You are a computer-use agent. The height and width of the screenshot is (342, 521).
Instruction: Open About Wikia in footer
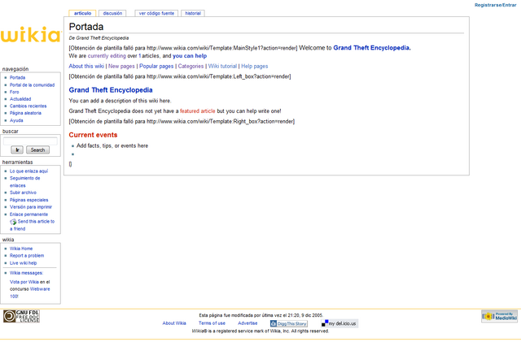(174, 323)
